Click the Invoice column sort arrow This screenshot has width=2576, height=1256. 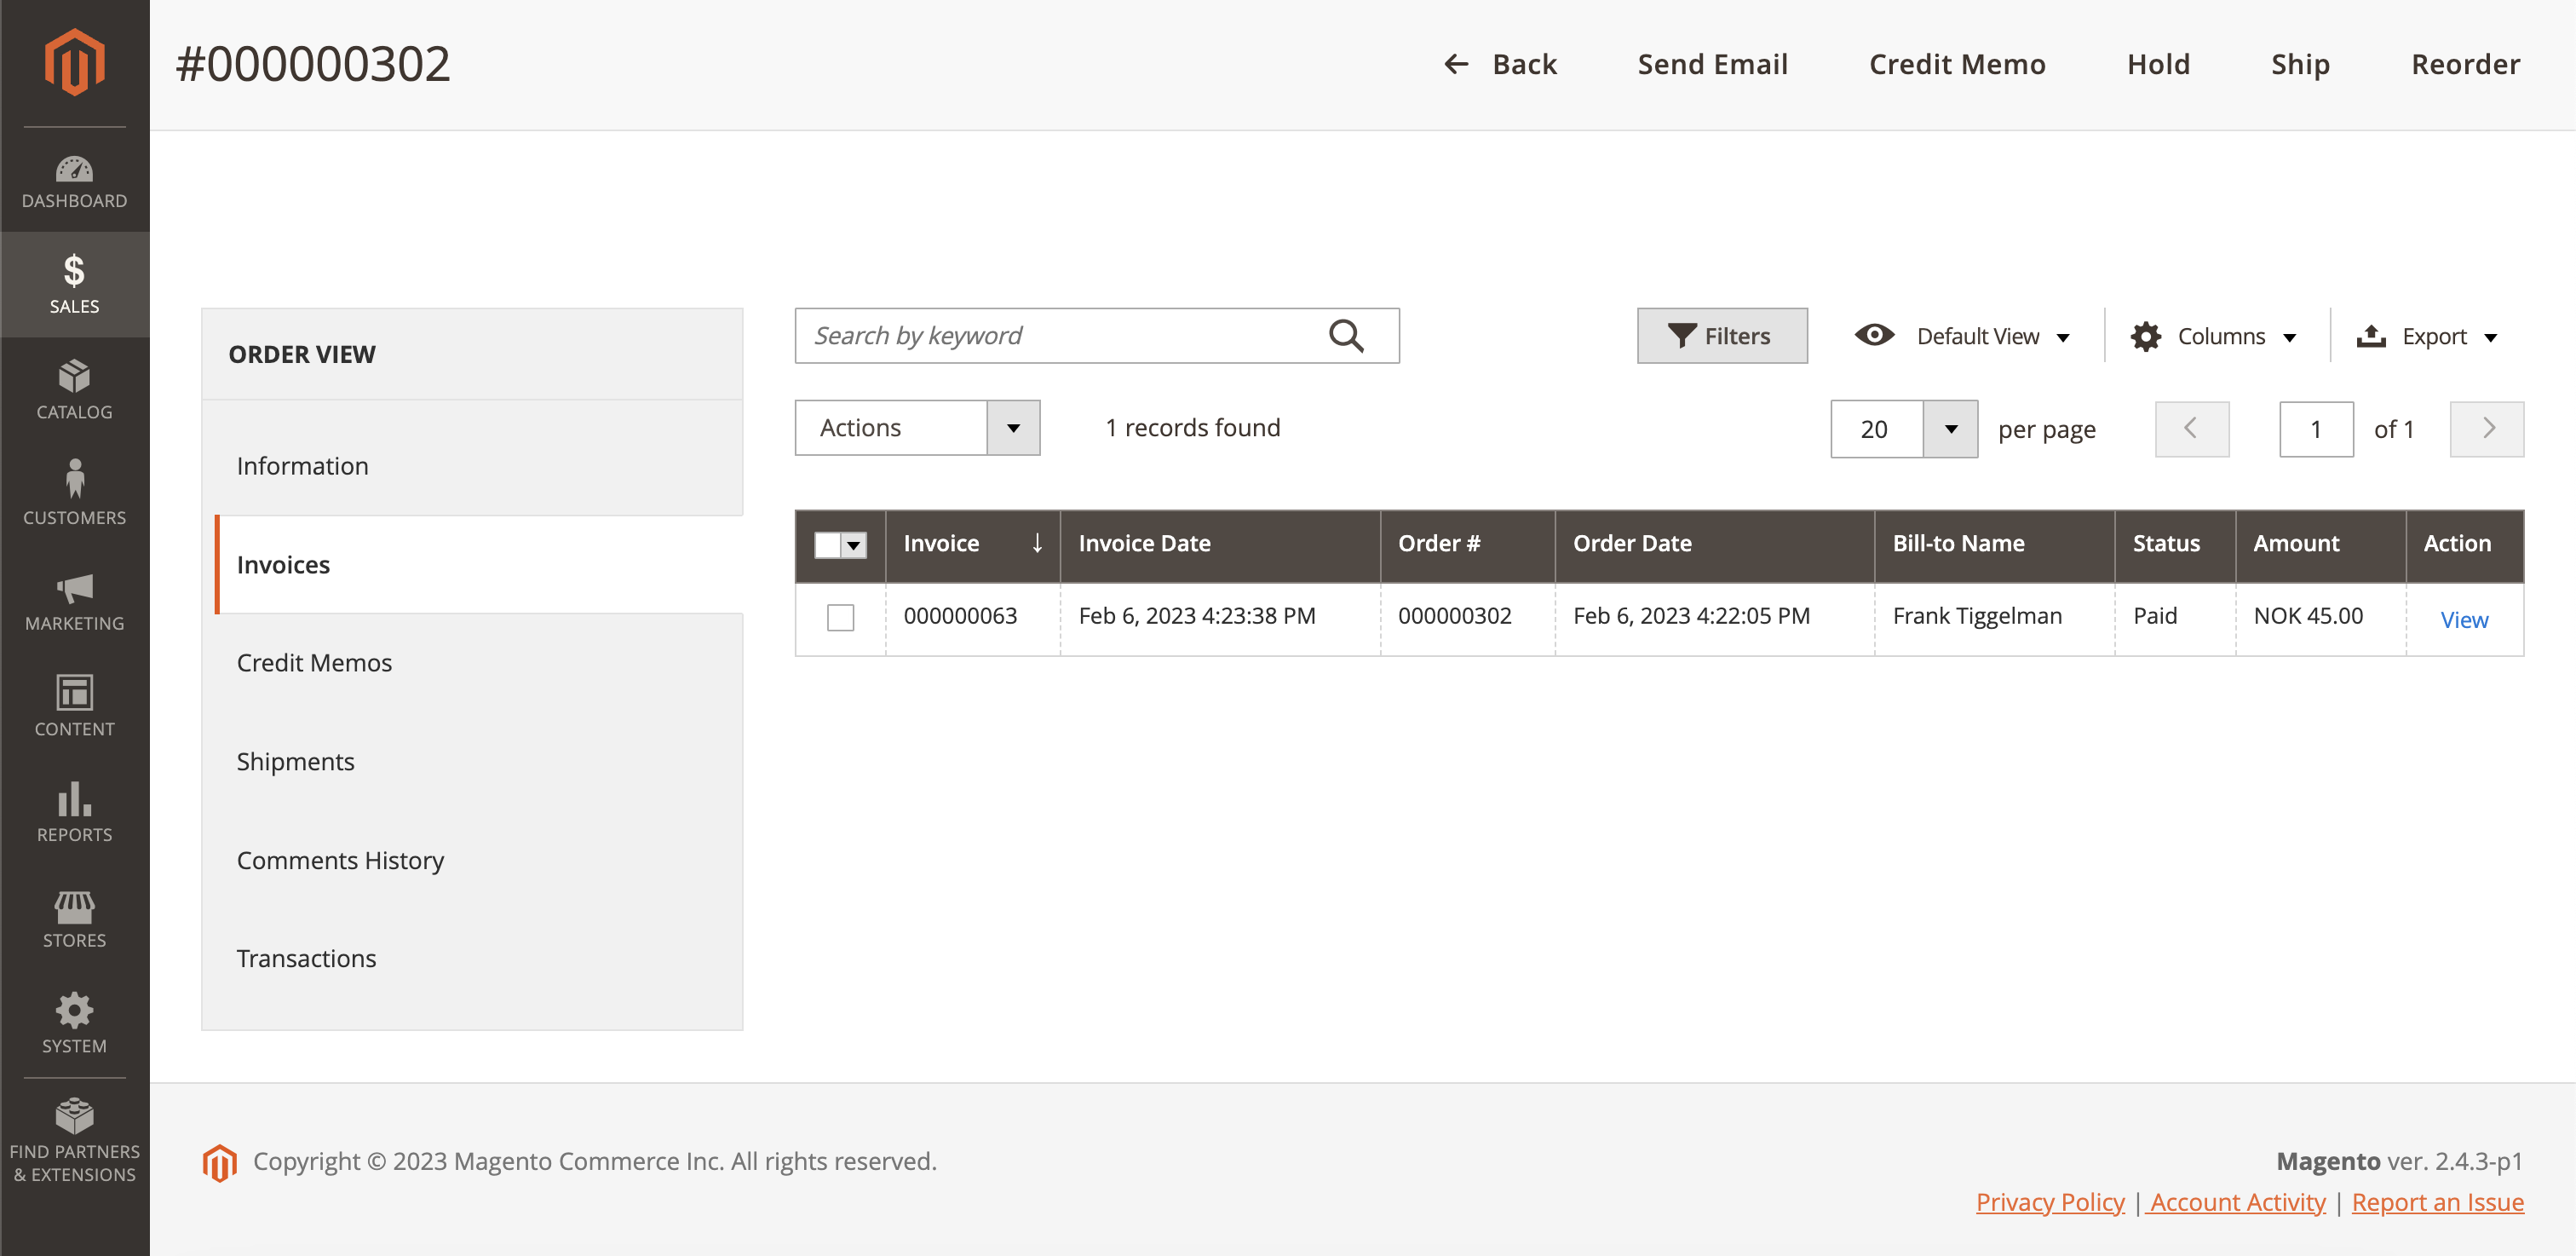pos(1037,543)
